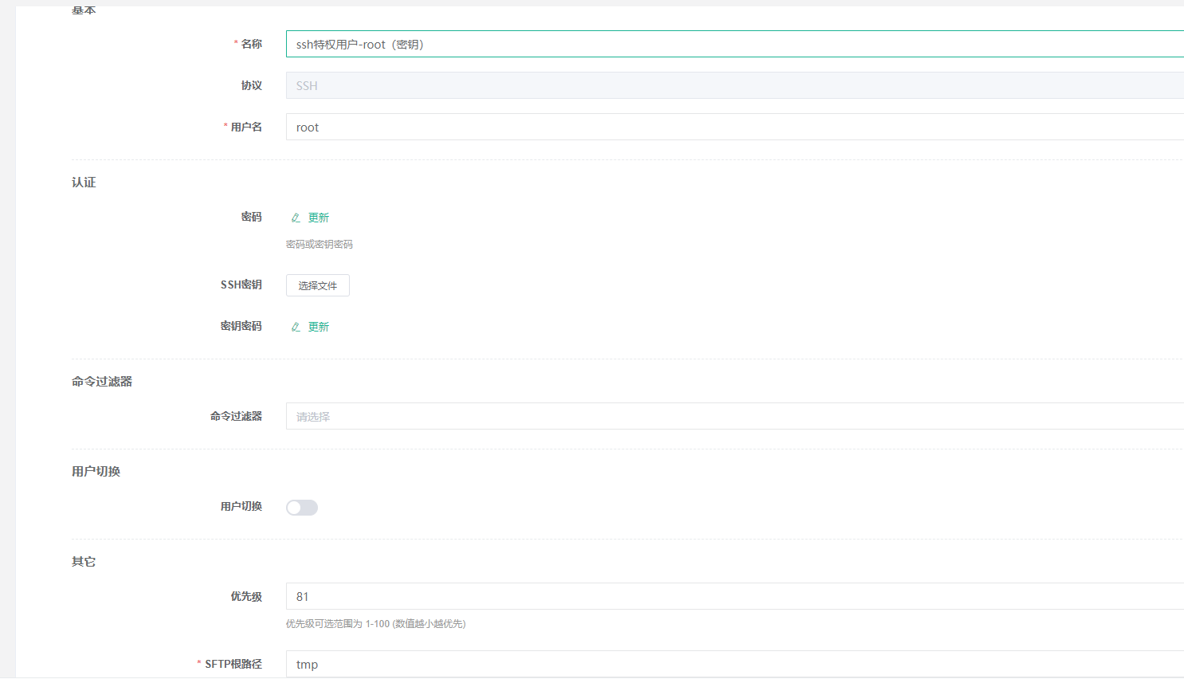Toggle the 用户切换 switch
Screen dimensions: 1184x679
coord(302,508)
